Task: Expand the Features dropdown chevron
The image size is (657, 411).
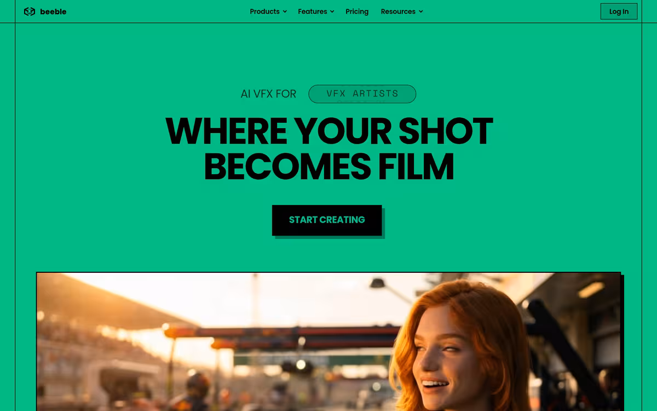Action: 332,12
